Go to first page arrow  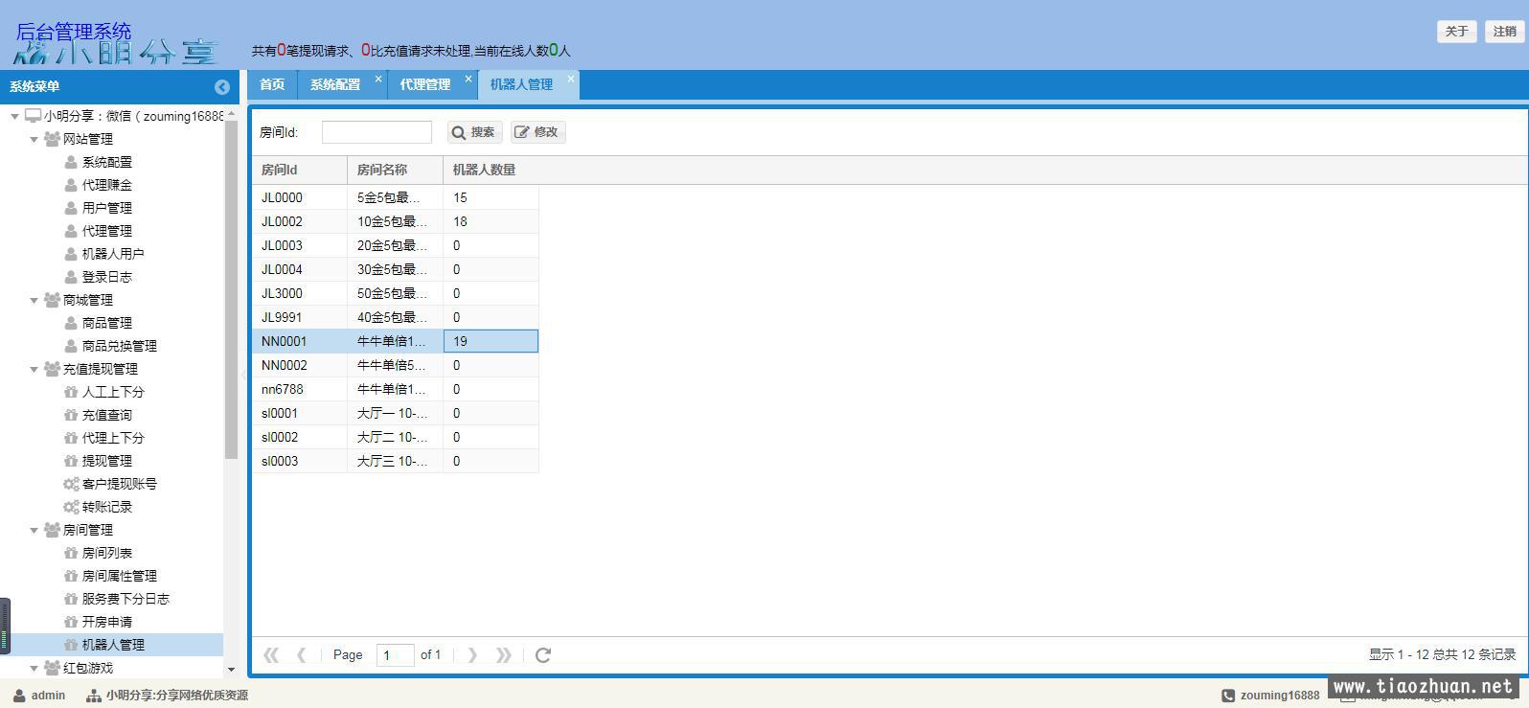(271, 655)
